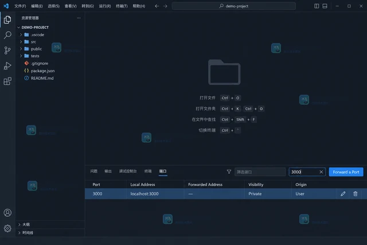Collapse the DEMO-PROJECT root folder
The height and width of the screenshot is (245, 367).
(19, 28)
